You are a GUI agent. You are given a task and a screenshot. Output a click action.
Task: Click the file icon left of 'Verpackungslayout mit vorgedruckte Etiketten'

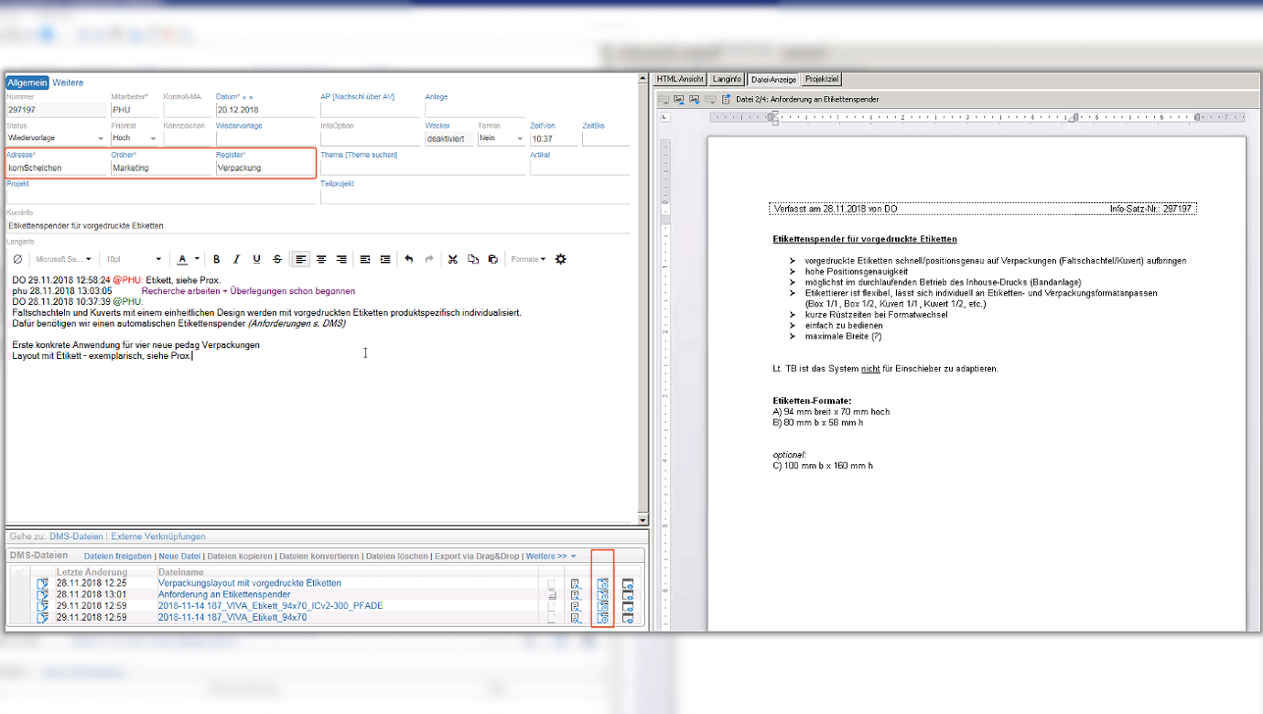[x=42, y=583]
